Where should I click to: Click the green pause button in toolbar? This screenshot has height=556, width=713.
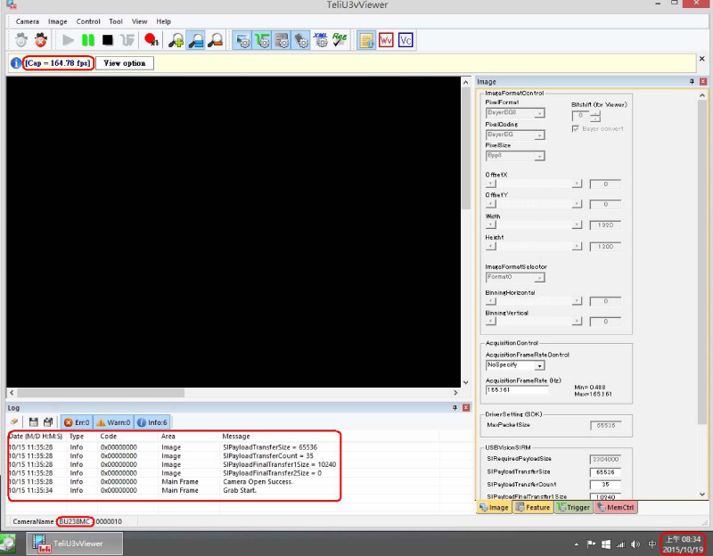[x=87, y=40]
